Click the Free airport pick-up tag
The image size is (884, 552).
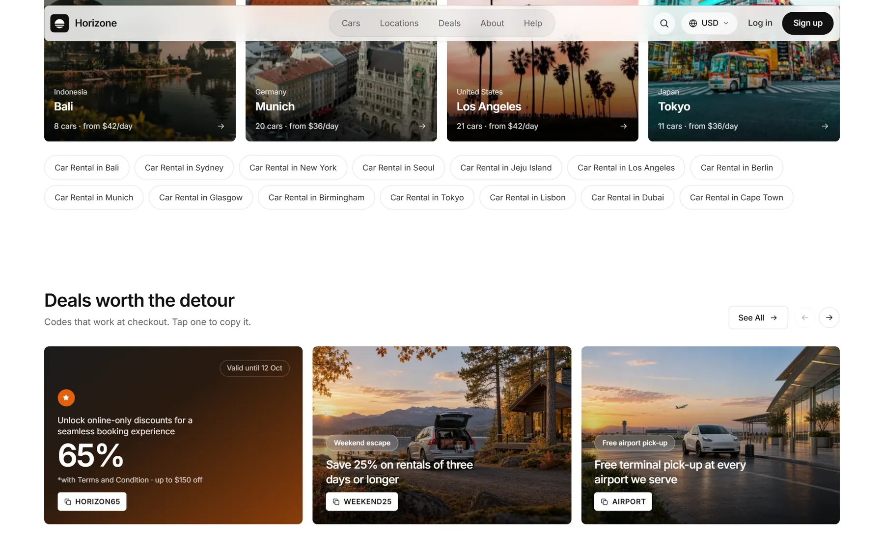pyautogui.click(x=635, y=443)
